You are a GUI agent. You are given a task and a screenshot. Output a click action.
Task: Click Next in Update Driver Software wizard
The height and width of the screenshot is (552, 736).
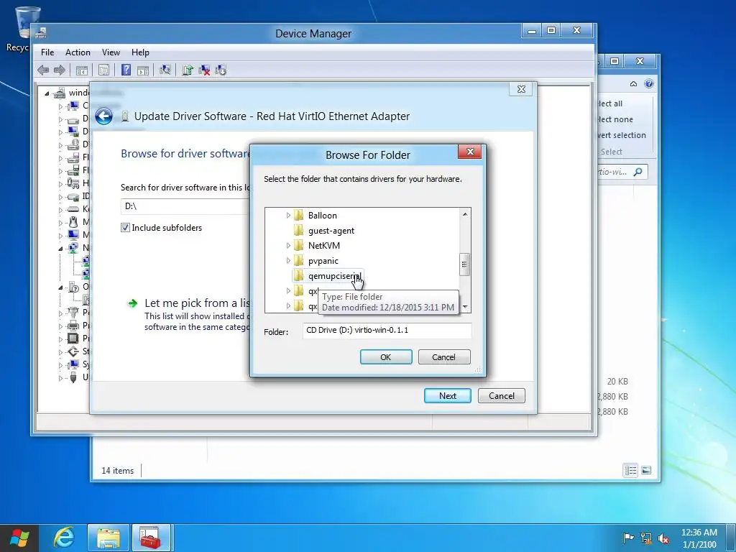[447, 396]
